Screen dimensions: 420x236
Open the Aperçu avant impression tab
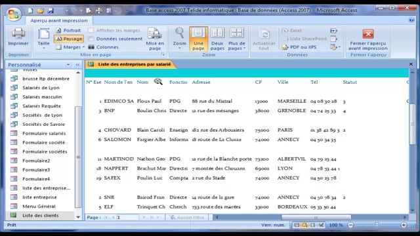(59, 20)
